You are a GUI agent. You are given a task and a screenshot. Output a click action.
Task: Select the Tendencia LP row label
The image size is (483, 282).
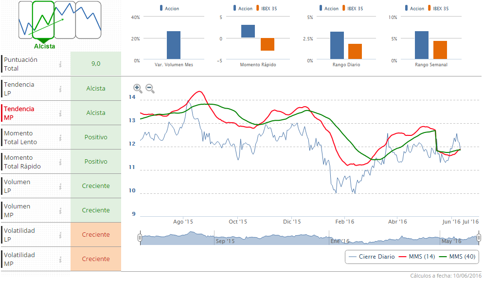coord(19,89)
